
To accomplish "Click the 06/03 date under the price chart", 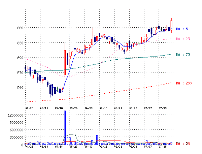I will (x=89, y=108).
